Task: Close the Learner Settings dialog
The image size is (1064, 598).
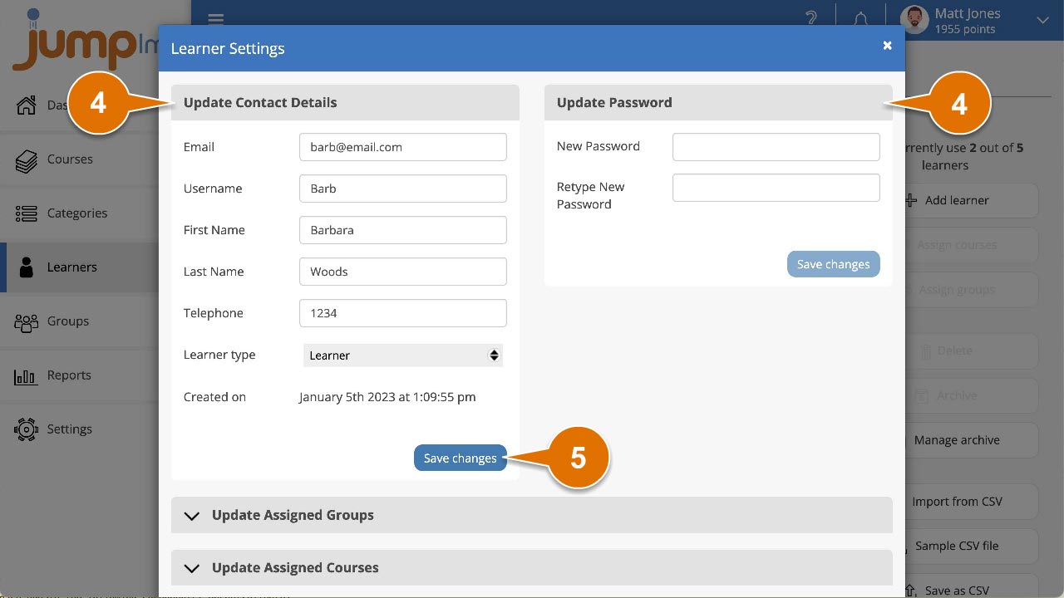Action: pos(887,46)
